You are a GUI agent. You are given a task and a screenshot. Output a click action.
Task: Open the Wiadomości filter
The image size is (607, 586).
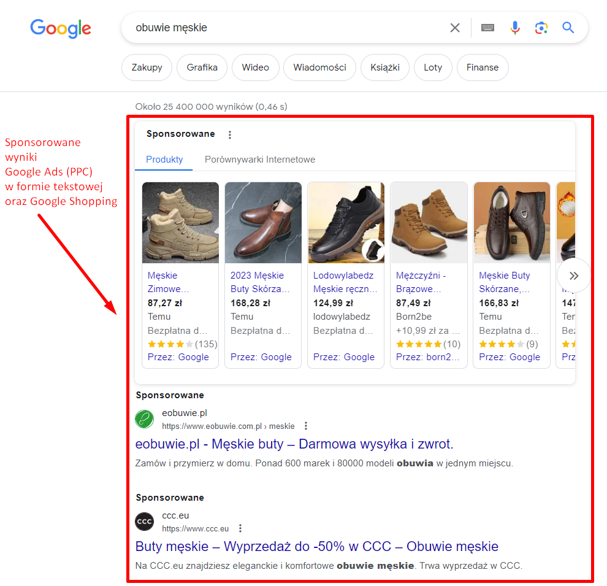click(319, 67)
